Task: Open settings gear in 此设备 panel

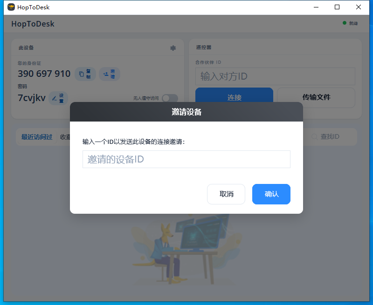Action: click(x=173, y=48)
